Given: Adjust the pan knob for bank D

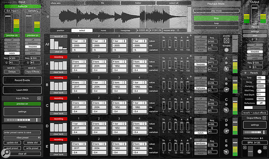Looking at the screenshot, I should tap(226, 131).
